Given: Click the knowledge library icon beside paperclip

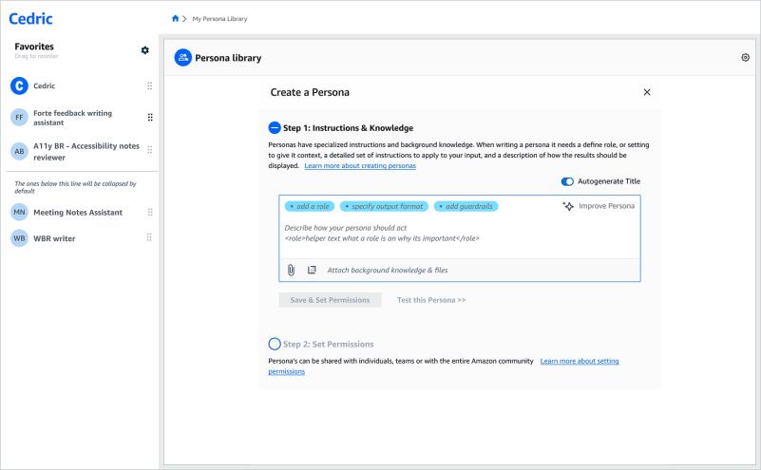Looking at the screenshot, I should point(312,270).
